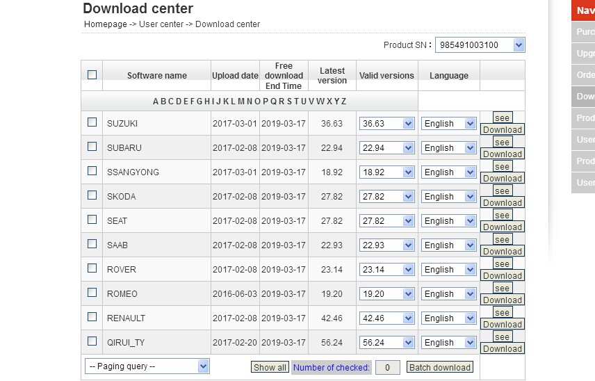The image size is (595, 381).
Task: Click the see button for SSANGYONG
Action: click(x=503, y=166)
